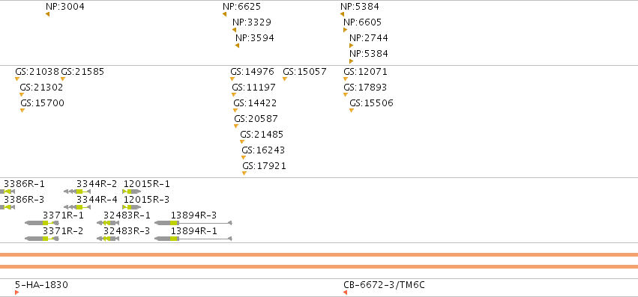Select the GS:15057 marker triangle

(285, 79)
